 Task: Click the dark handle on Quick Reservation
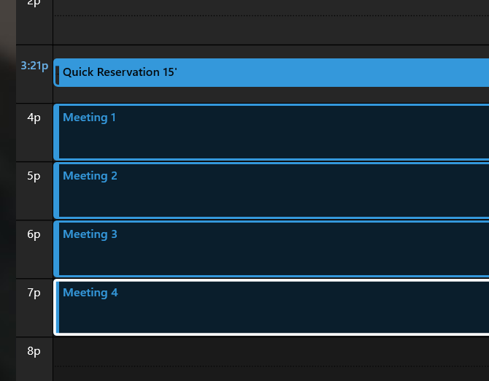58,72
